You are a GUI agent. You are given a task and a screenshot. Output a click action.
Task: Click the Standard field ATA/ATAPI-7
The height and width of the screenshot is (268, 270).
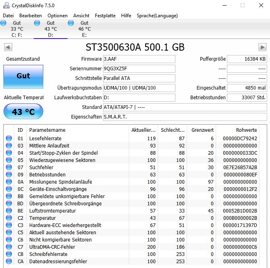185,107
